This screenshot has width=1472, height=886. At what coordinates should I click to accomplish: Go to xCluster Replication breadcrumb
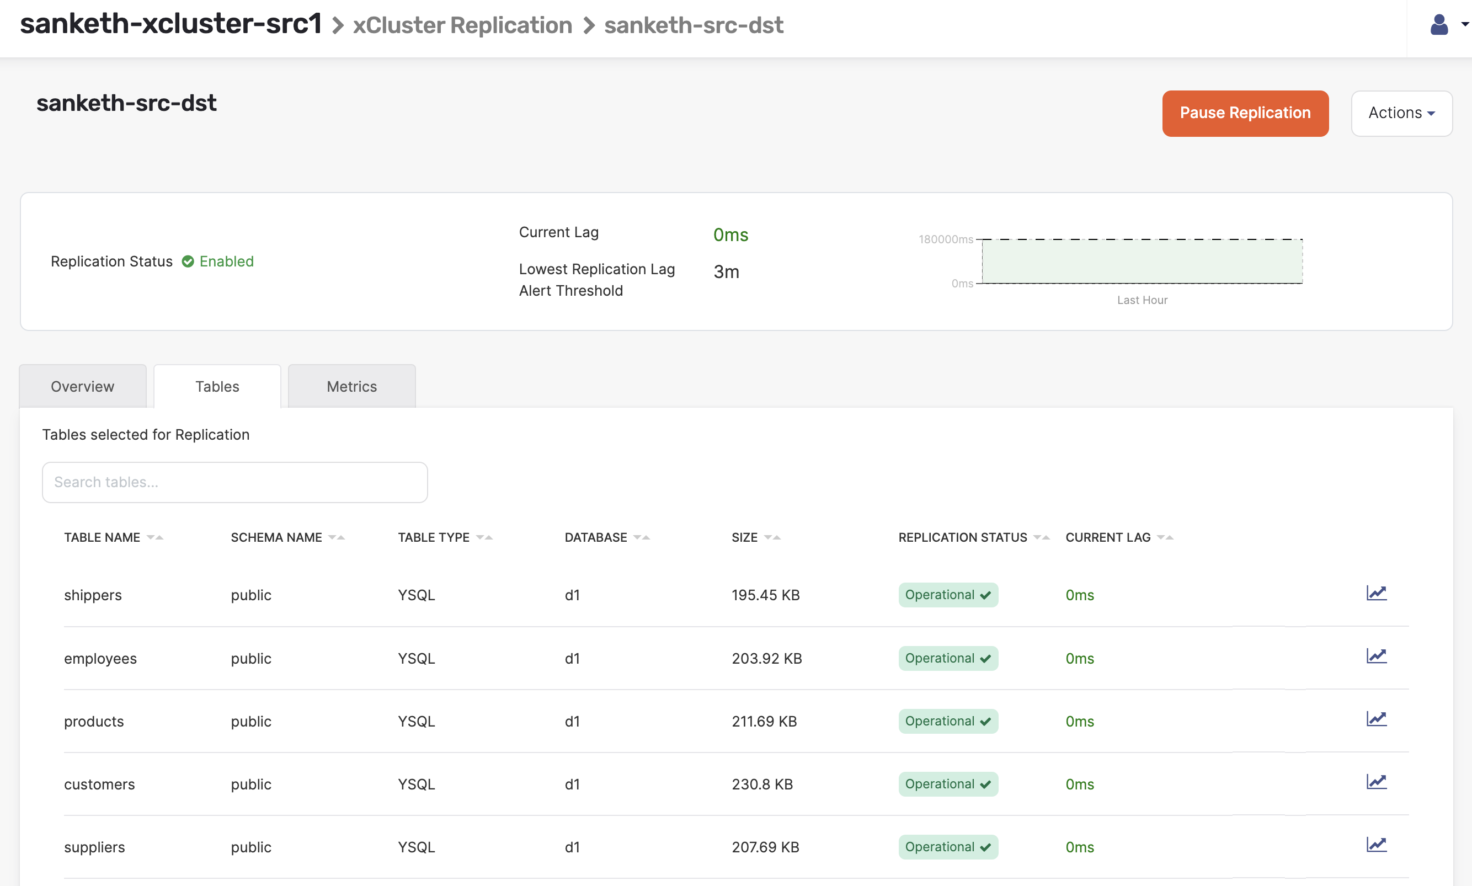(x=462, y=25)
